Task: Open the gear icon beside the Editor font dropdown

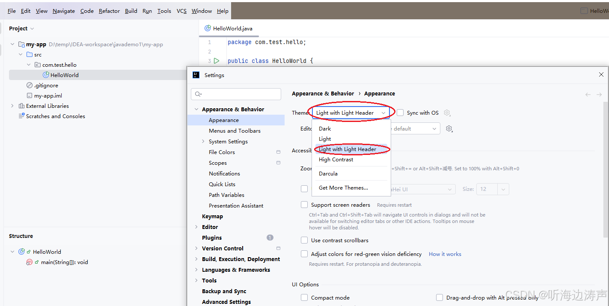Action: (449, 128)
